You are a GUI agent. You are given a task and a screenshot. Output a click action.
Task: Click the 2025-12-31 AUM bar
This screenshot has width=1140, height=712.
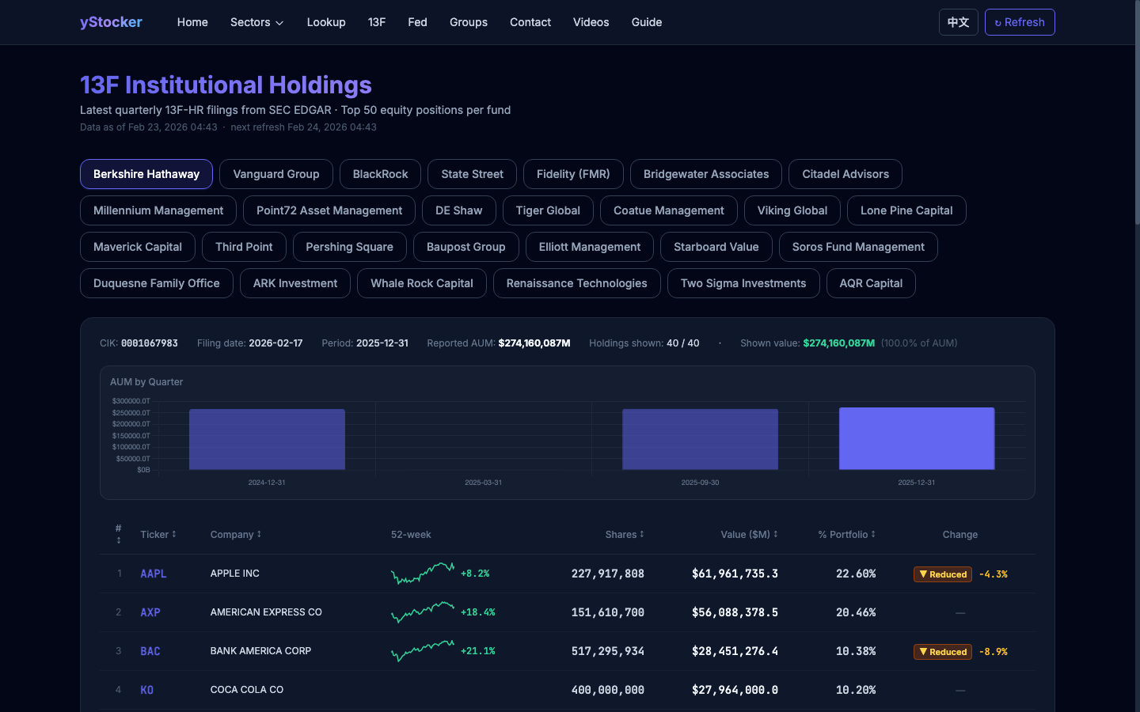coord(916,439)
